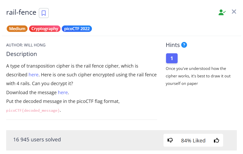
Task: Select the picoCTF{decoded_message} flag format text
Action: [33, 110]
